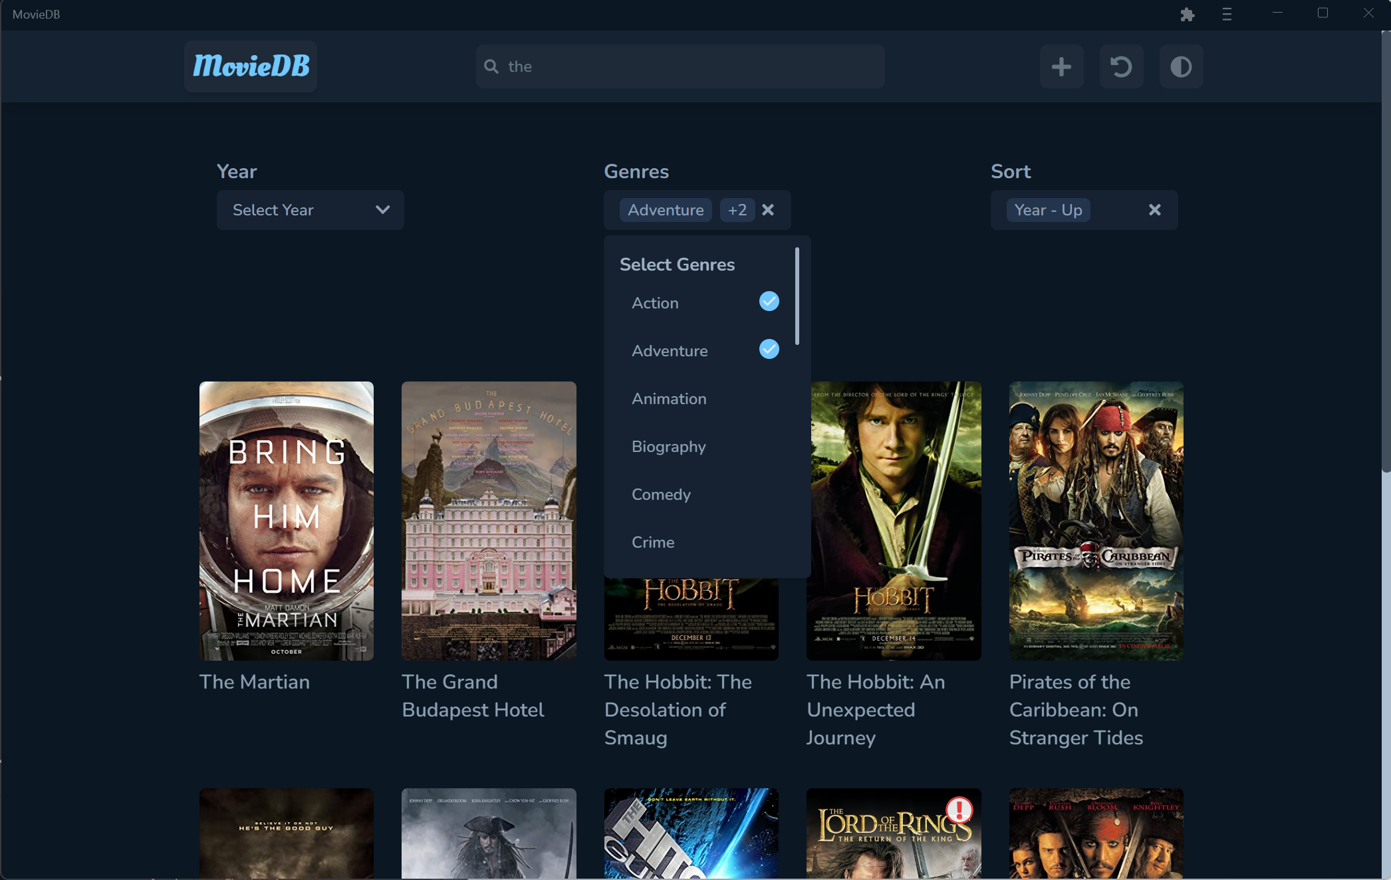Click the MovieDB logo
The width and height of the screenshot is (1391, 880).
point(251,66)
